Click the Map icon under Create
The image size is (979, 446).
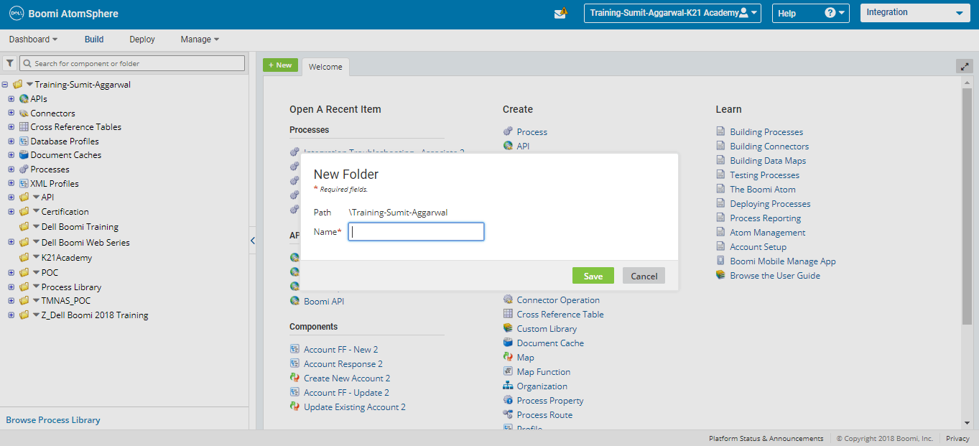coord(509,357)
